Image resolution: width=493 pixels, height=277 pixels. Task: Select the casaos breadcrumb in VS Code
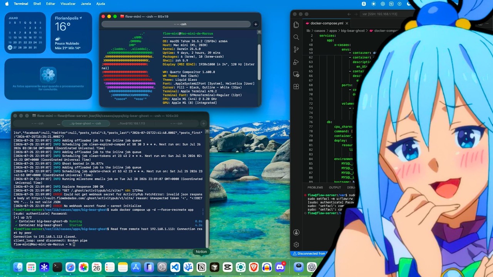tap(320, 30)
